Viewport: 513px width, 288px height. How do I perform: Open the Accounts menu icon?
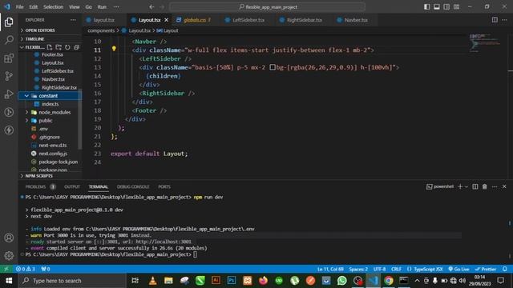pos(9,238)
